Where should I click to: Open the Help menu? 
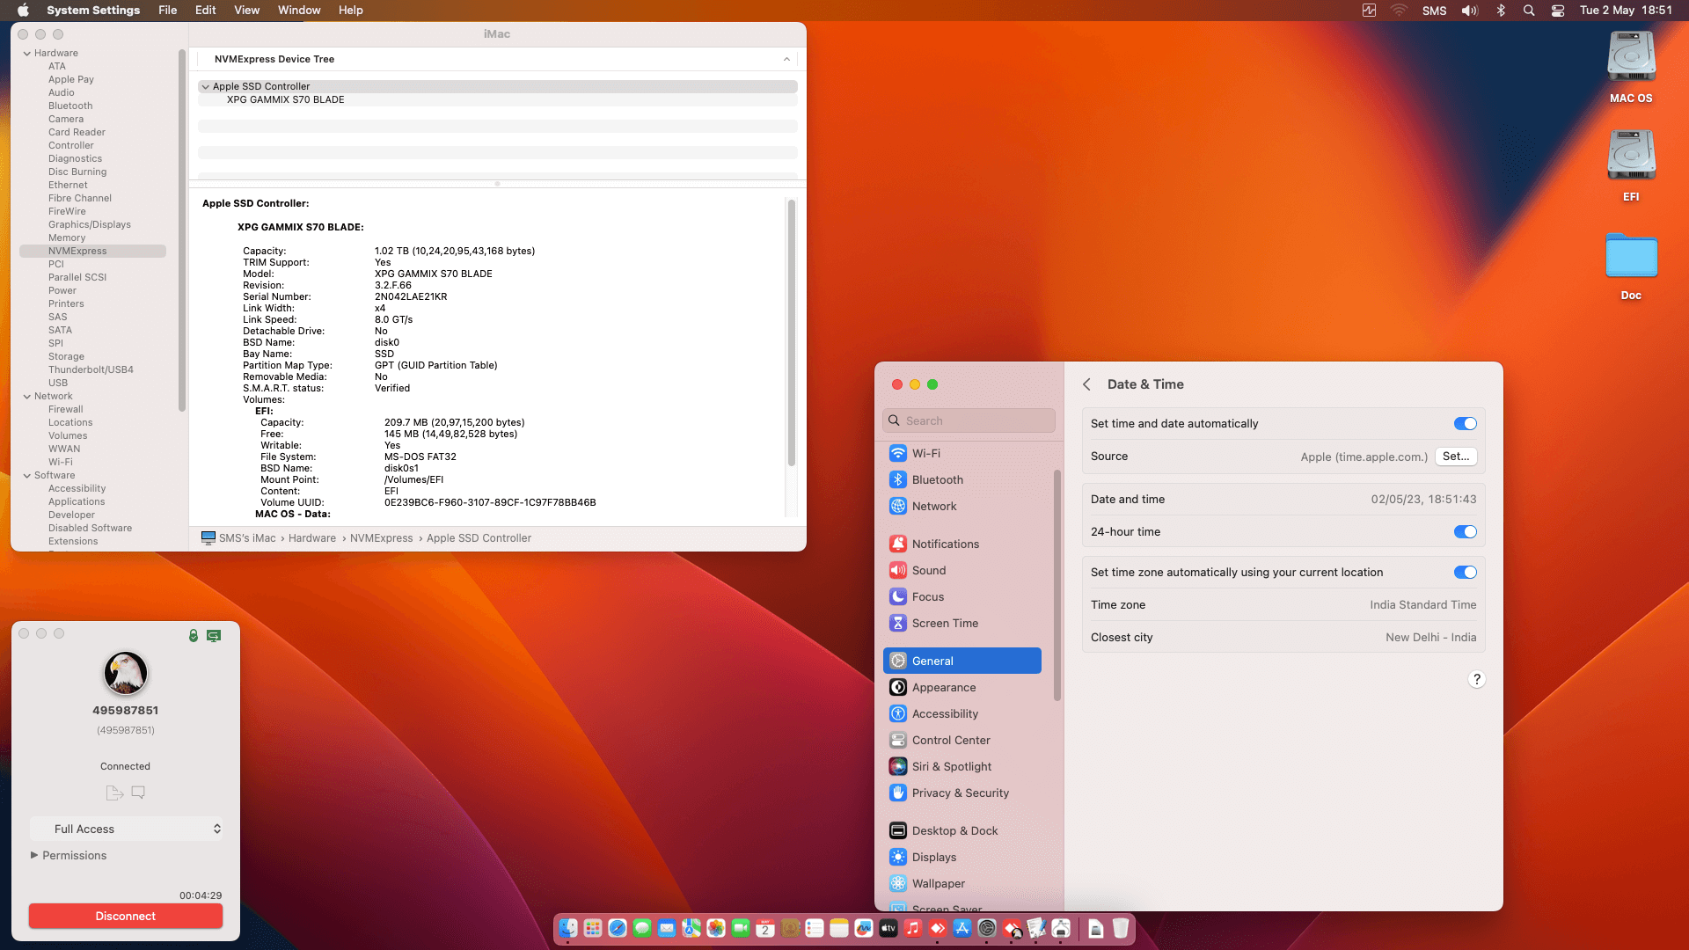tap(351, 11)
